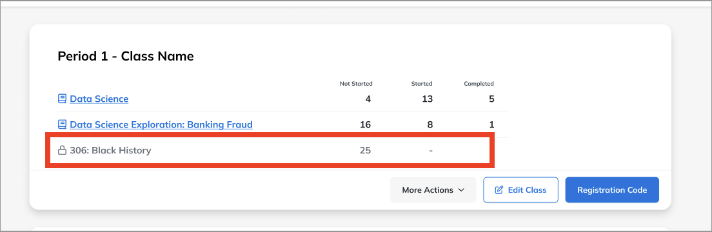Select the Period 1 - Class Name heading

(x=126, y=56)
